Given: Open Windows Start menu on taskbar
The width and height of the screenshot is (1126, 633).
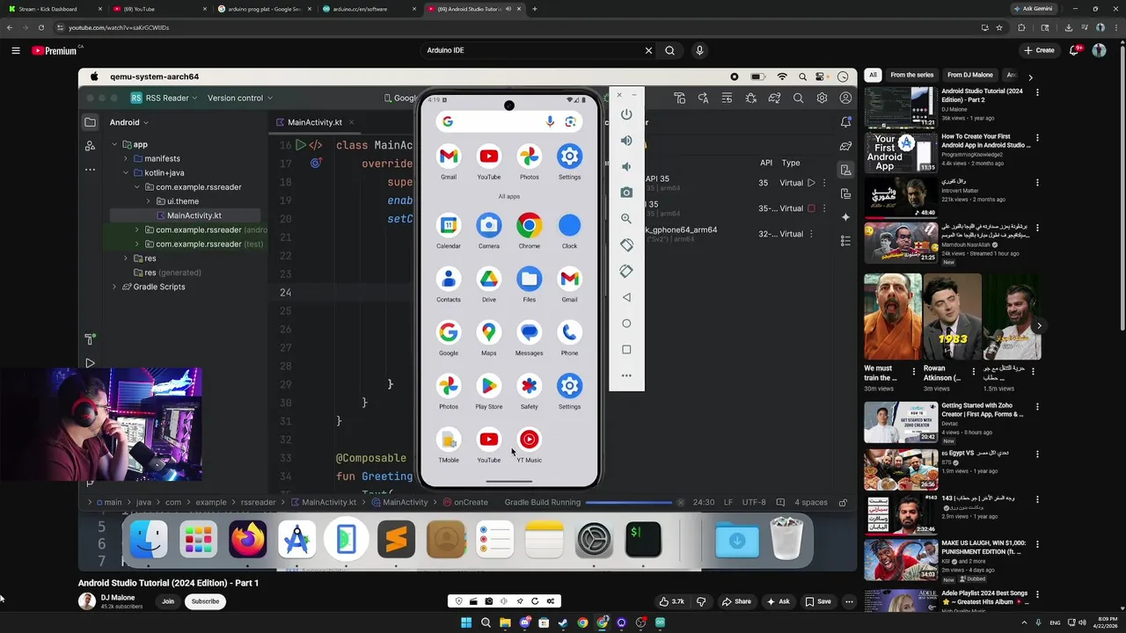Looking at the screenshot, I should coord(466,623).
